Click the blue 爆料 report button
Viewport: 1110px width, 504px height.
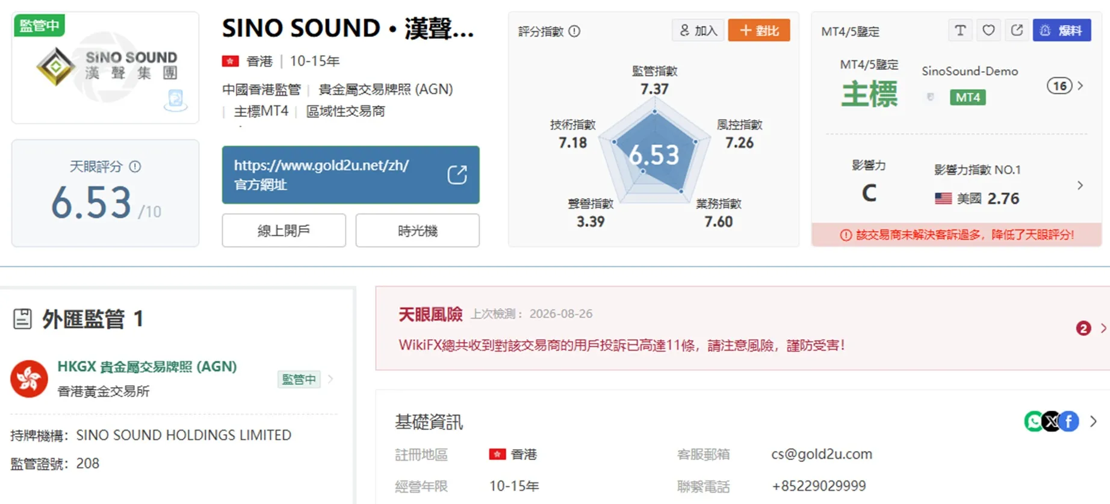coord(1062,30)
